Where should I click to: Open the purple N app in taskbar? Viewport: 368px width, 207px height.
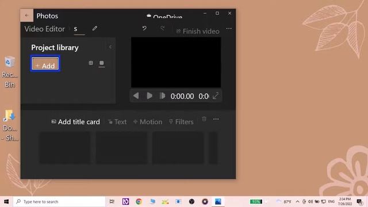click(x=125, y=202)
